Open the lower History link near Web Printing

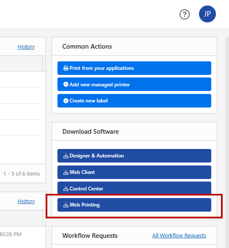[26, 201]
